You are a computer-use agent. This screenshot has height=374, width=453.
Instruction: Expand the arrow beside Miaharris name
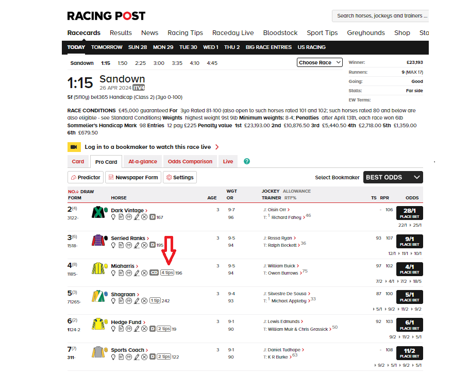tap(137, 266)
